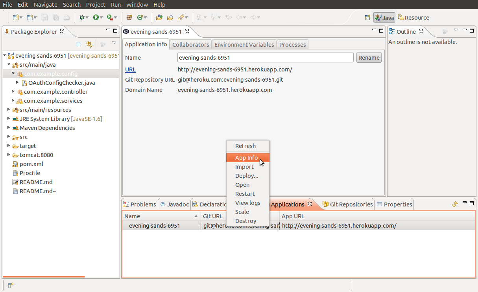This screenshot has width=478, height=292.
Task: Open the Debug dropdown arrow
Action: pos(87,18)
